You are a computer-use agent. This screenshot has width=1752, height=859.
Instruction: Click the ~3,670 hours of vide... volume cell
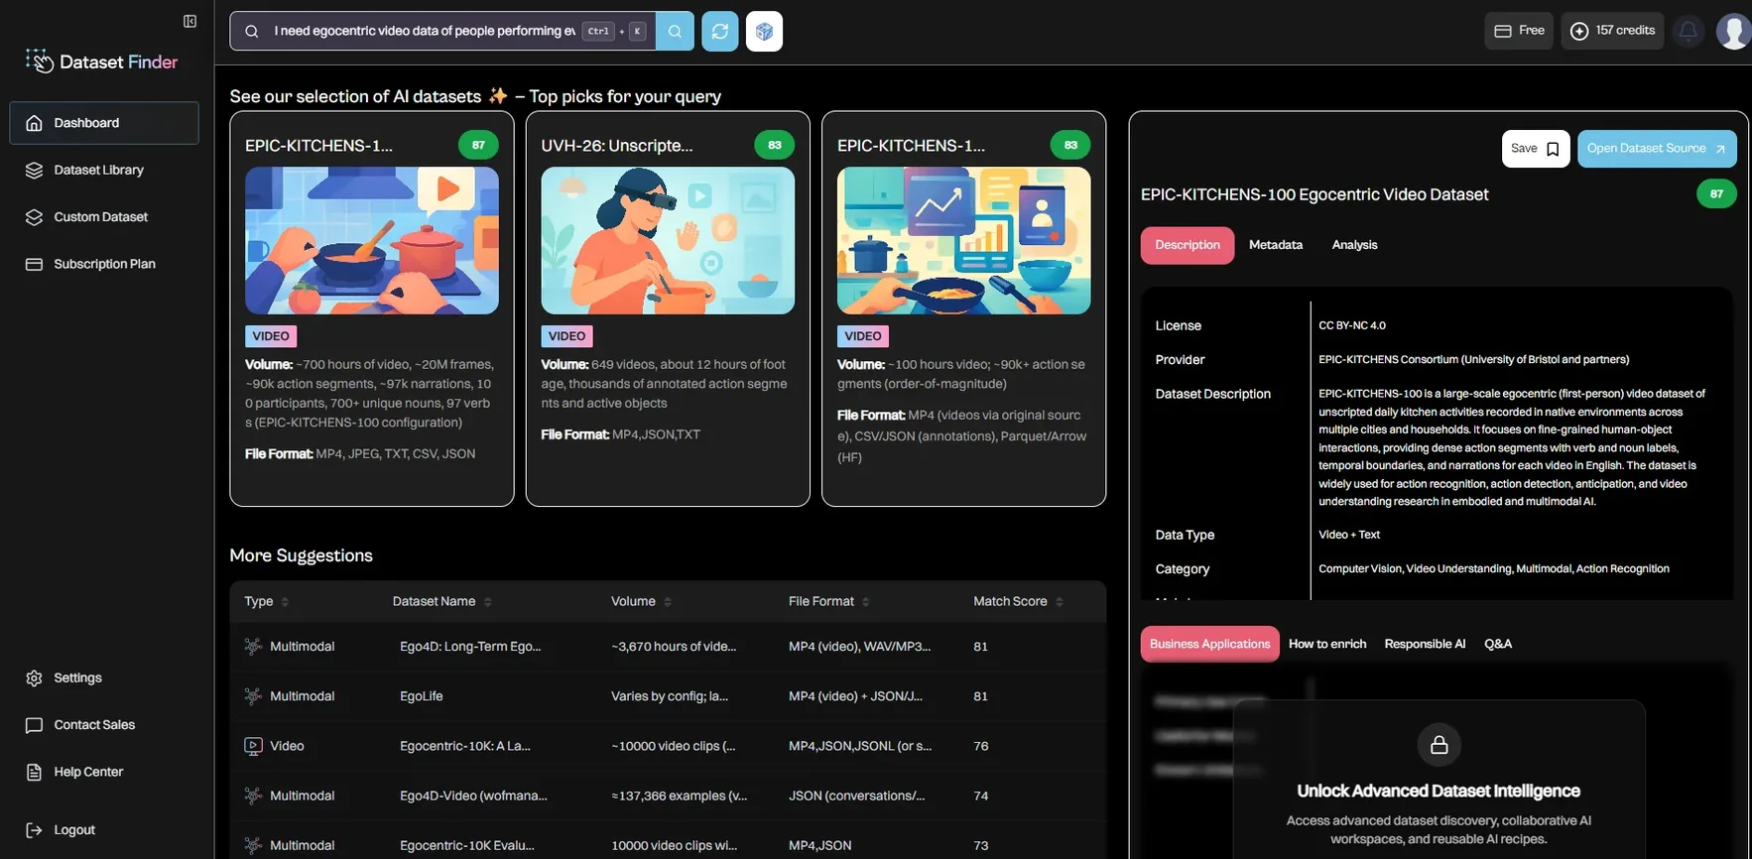tap(674, 646)
